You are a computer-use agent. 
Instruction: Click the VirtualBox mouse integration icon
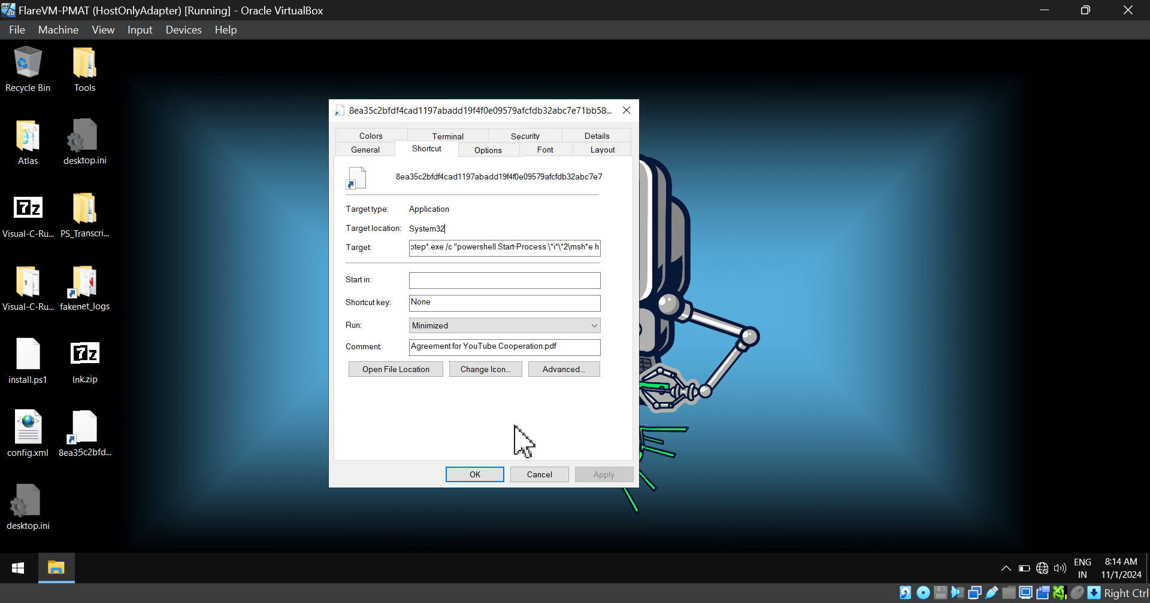click(1077, 593)
